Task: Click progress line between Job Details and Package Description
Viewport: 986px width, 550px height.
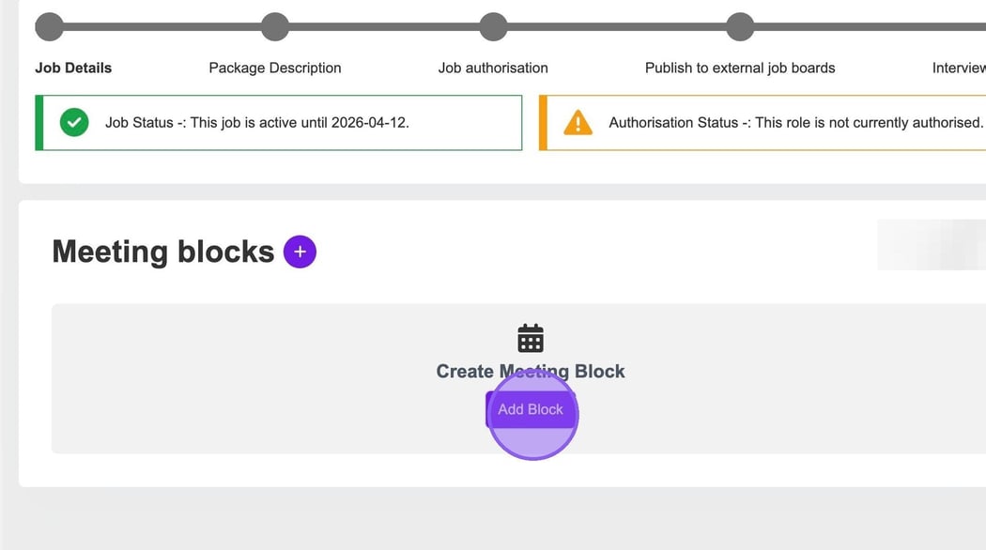Action: [162, 26]
